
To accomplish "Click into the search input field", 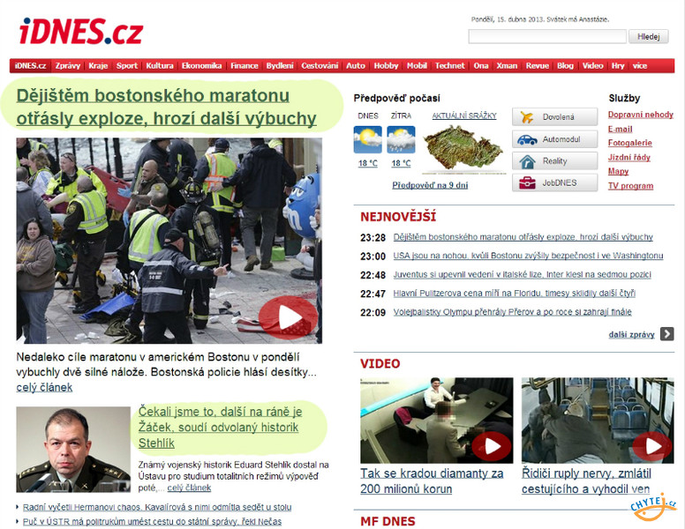I will [x=547, y=37].
